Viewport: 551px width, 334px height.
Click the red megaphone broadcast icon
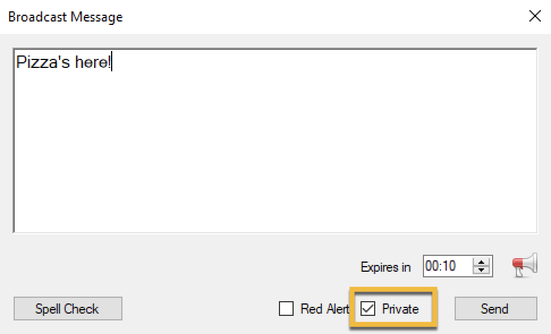coord(525,266)
